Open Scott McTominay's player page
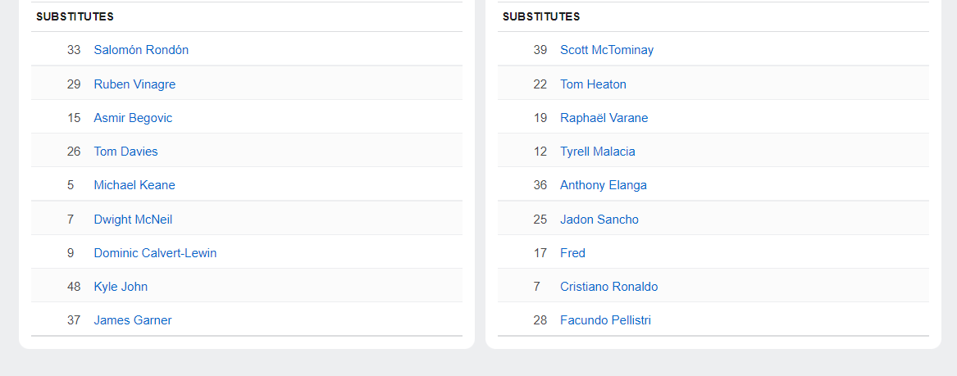This screenshot has height=376, width=957. (607, 50)
